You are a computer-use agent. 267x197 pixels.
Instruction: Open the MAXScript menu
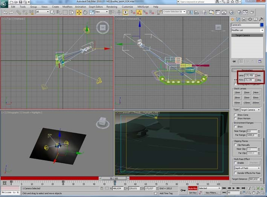tap(143, 7)
